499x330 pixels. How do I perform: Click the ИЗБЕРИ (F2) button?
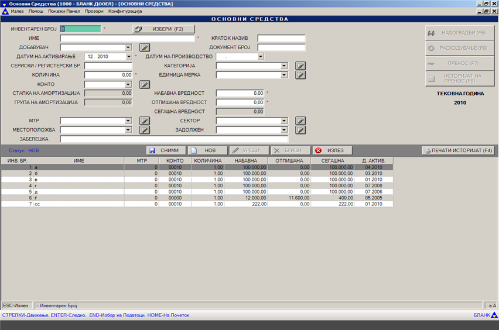point(163,29)
